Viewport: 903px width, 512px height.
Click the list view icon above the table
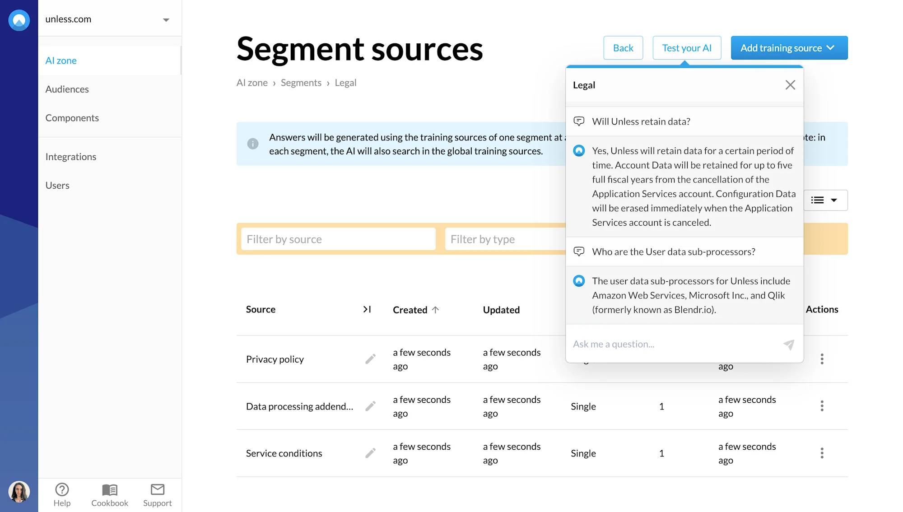pyautogui.click(x=818, y=200)
